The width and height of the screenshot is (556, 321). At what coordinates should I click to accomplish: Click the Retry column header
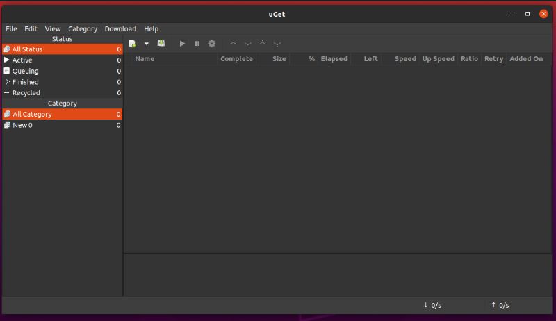tap(493, 59)
